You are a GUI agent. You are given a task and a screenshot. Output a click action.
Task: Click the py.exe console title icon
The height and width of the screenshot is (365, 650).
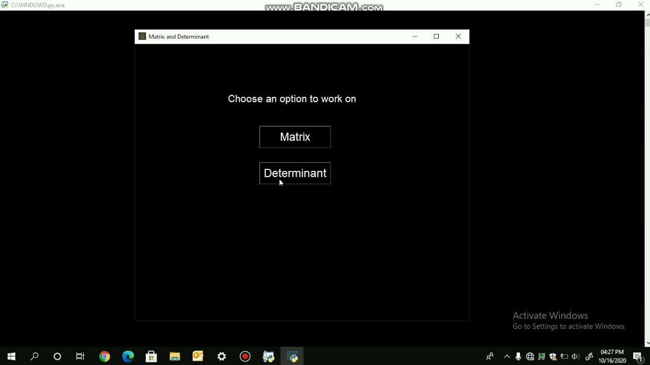tap(5, 5)
